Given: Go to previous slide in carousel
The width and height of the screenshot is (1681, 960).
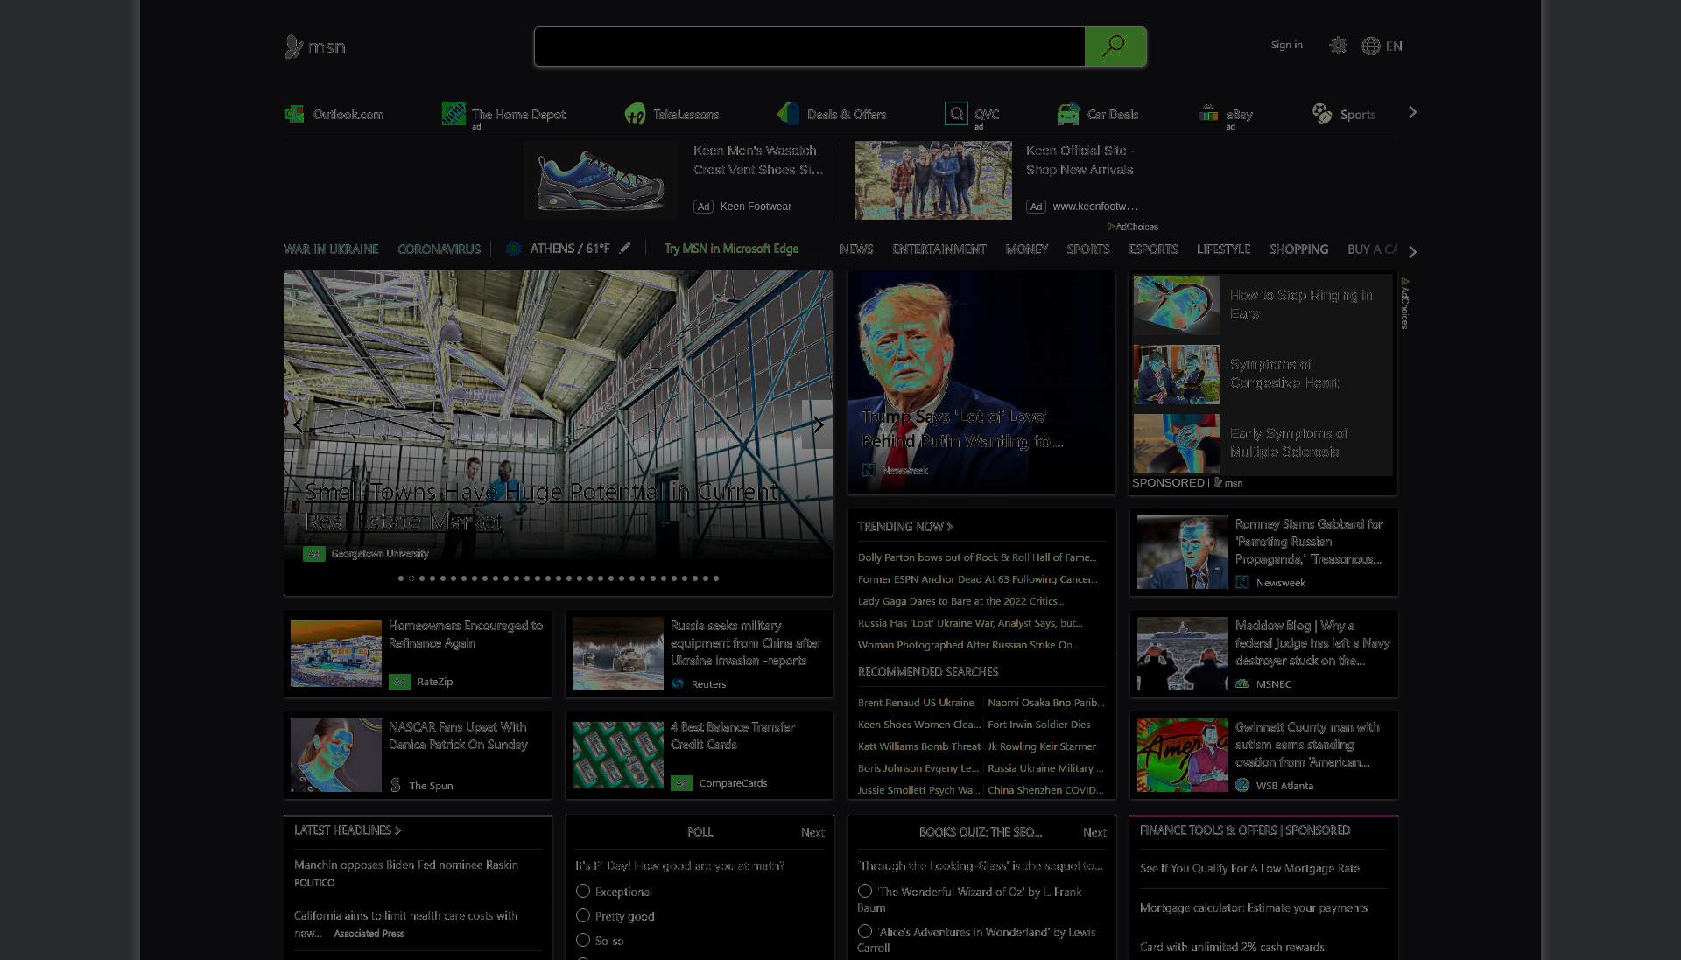Looking at the screenshot, I should (x=299, y=424).
